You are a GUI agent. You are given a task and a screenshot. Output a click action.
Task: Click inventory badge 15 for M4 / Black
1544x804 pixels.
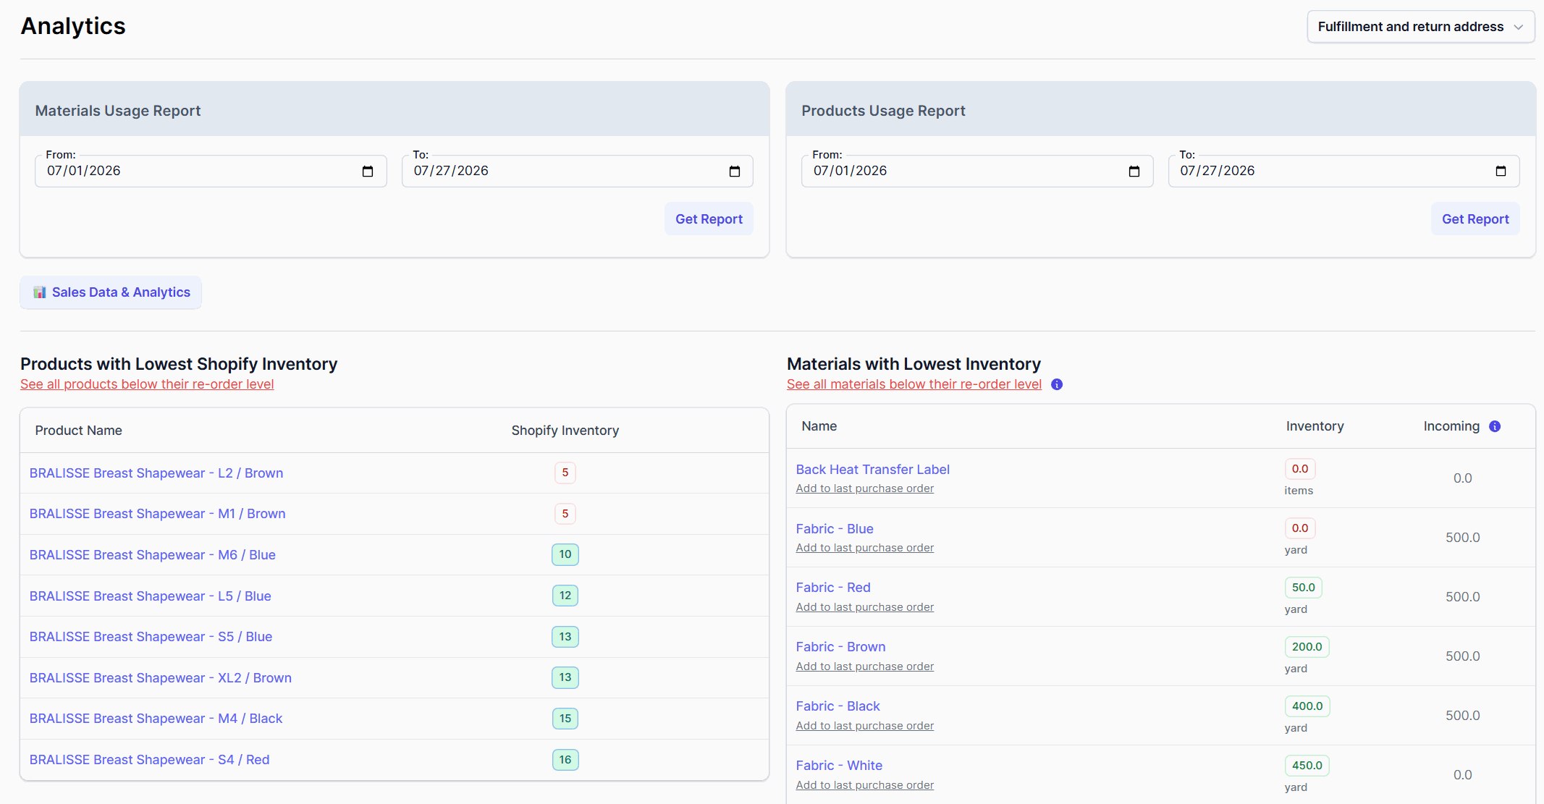click(565, 719)
